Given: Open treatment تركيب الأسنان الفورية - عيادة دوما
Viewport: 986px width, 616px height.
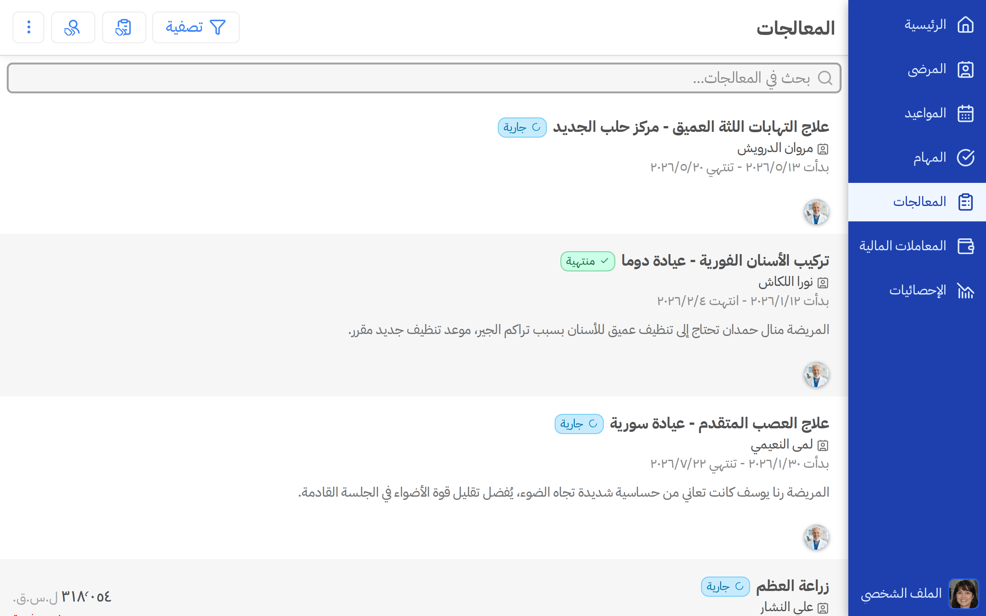Looking at the screenshot, I should click(x=725, y=261).
